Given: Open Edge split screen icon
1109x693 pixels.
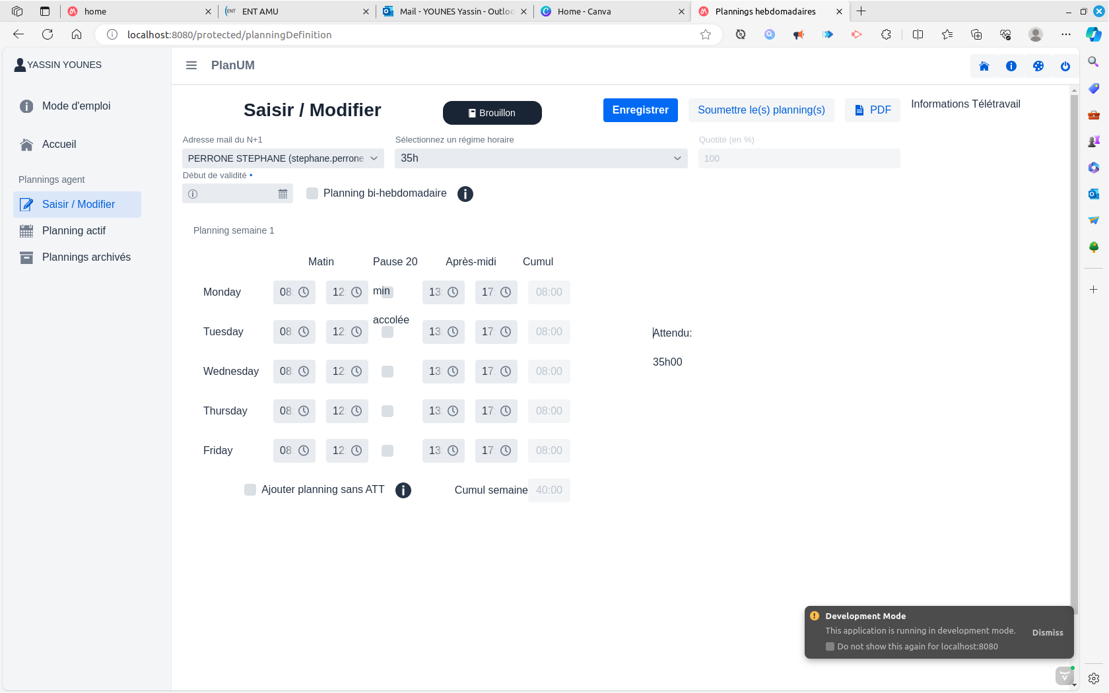Looking at the screenshot, I should point(918,34).
